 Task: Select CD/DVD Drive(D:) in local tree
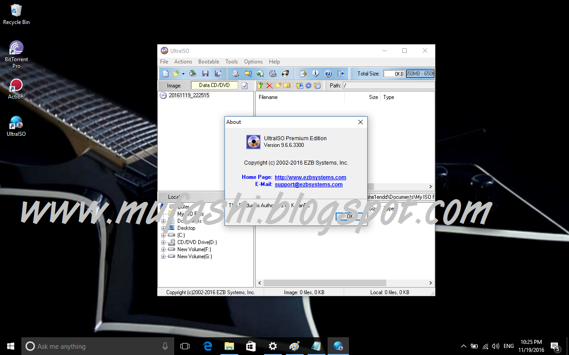tap(197, 242)
